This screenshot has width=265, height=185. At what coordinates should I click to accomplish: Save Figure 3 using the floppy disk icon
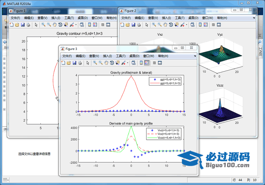tap(74, 63)
